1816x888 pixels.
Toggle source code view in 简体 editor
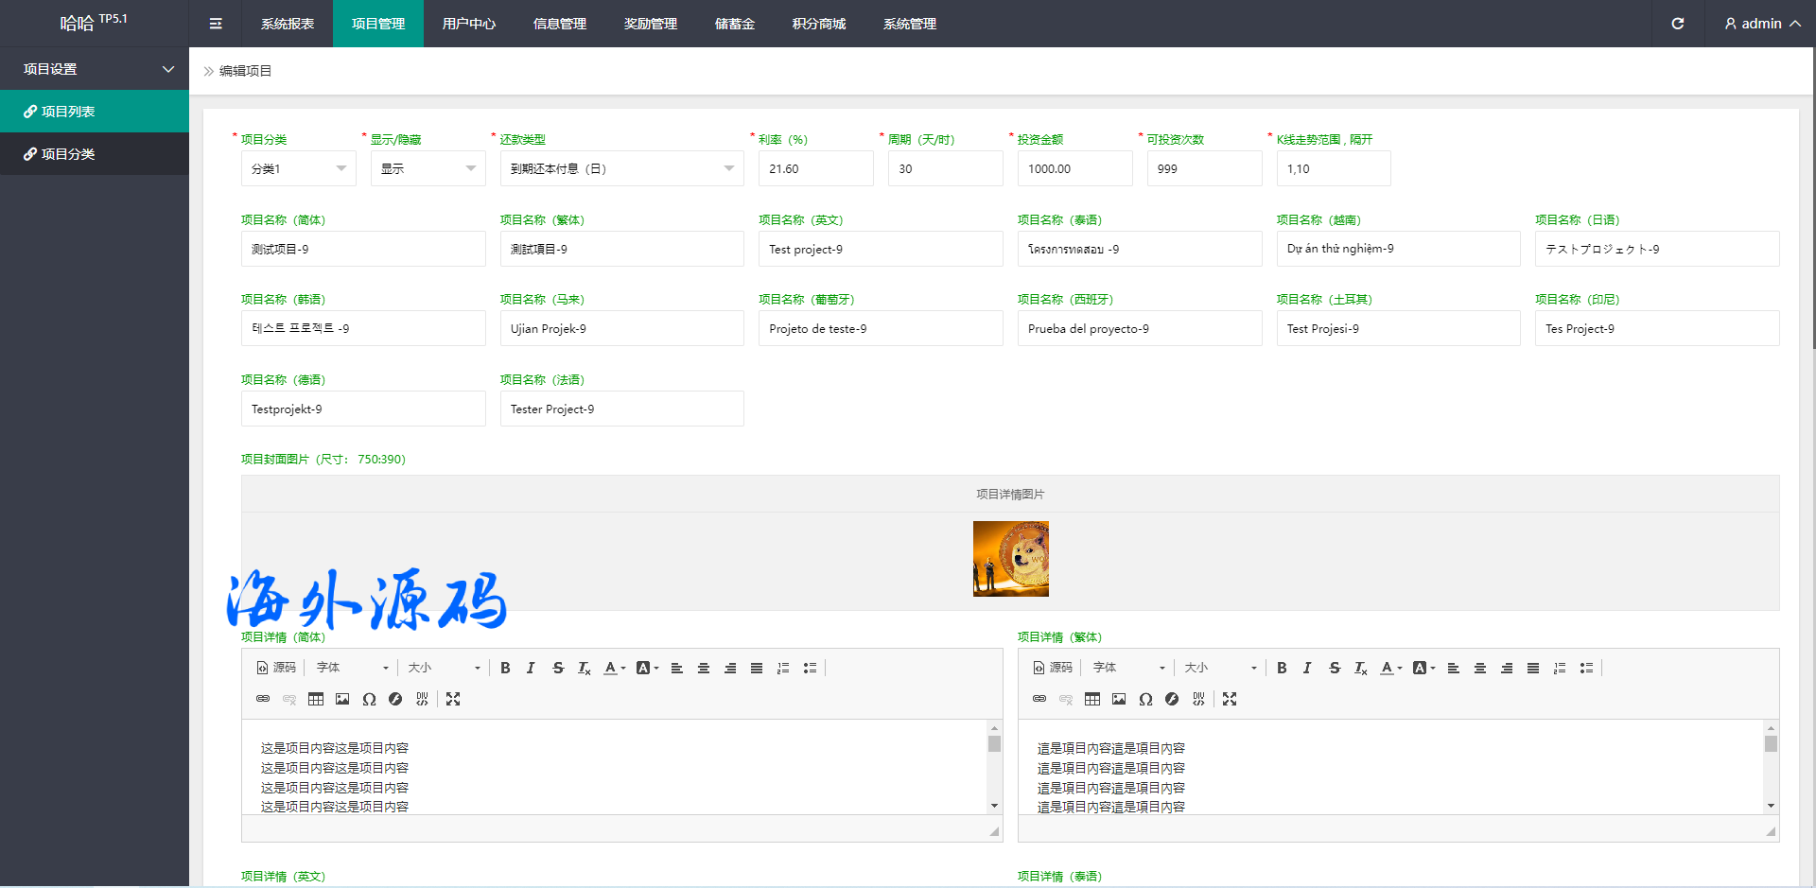pos(276,668)
